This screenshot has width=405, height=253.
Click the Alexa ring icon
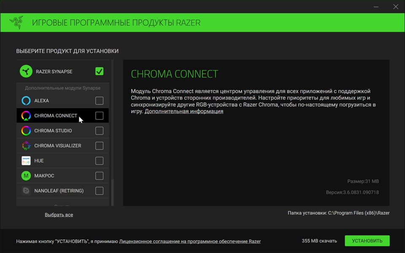tap(26, 100)
